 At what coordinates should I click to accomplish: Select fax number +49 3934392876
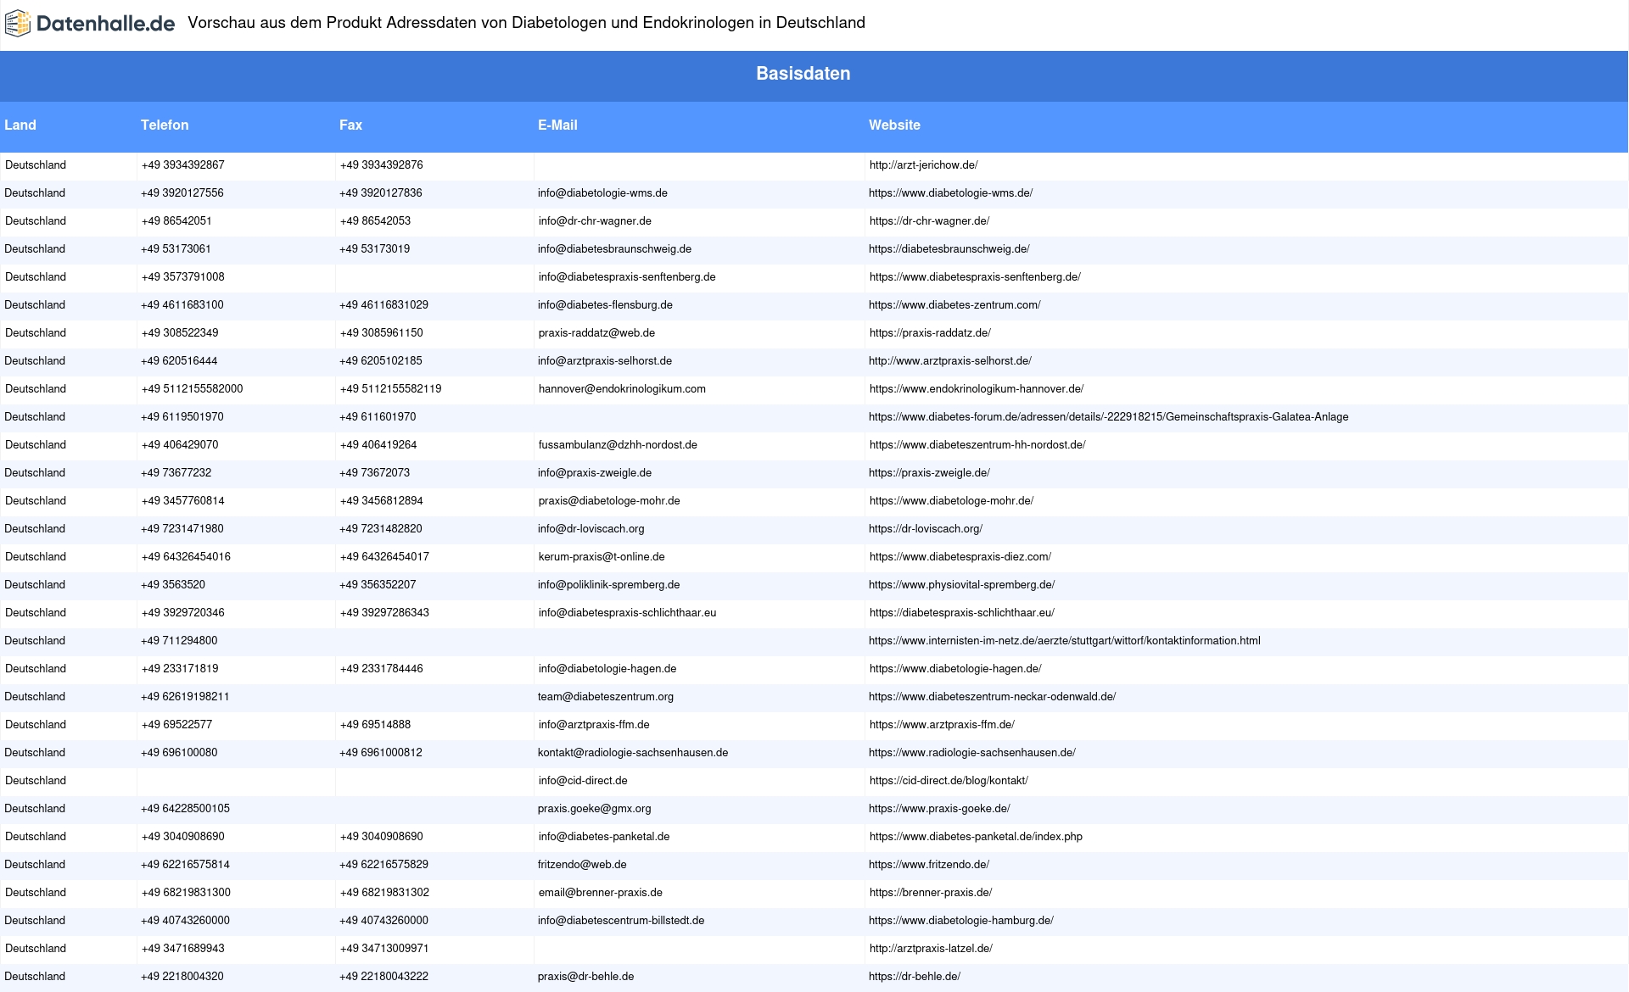pyautogui.click(x=382, y=165)
